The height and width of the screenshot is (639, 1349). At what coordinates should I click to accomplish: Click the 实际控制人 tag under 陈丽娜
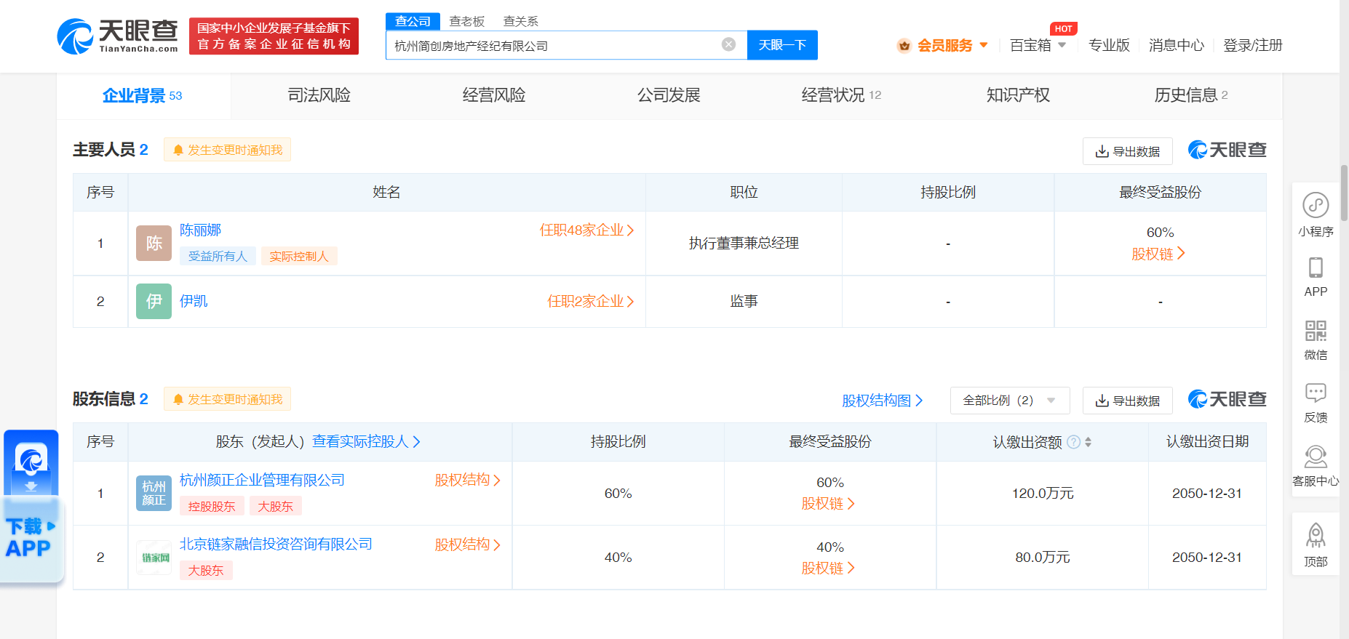point(299,257)
